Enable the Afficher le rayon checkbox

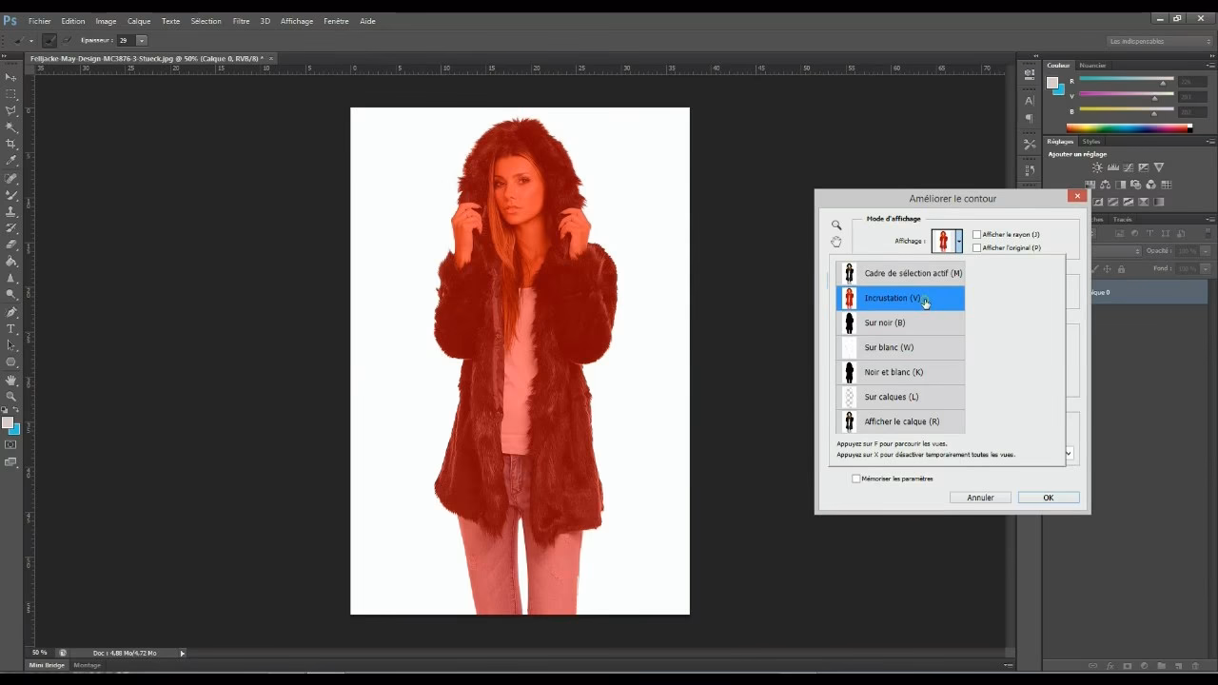click(977, 234)
